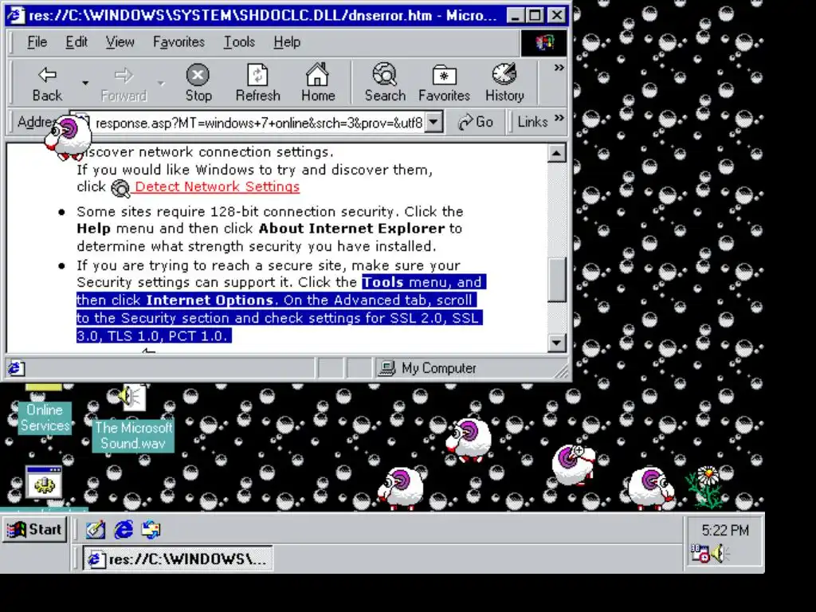Select The Microsoft Sound.wav desktop icon

coord(133,435)
